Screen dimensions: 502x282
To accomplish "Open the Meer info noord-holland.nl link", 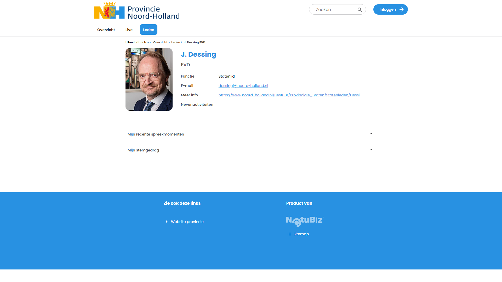I will [290, 95].
